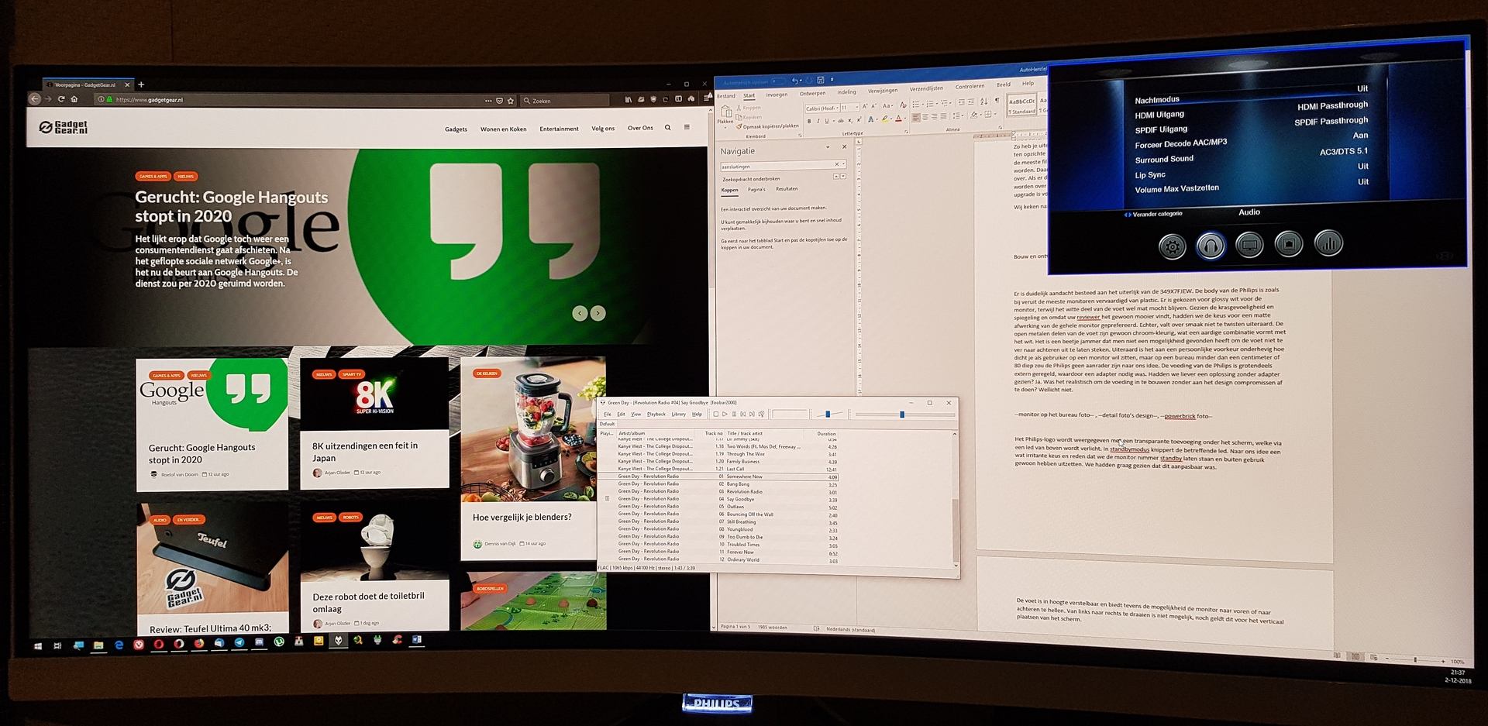Click the Windows Start button on taskbar
The image size is (1488, 726).
click(37, 645)
